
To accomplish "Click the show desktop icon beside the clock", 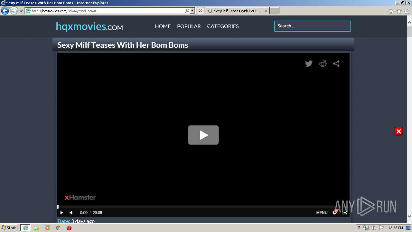I will tap(408, 228).
